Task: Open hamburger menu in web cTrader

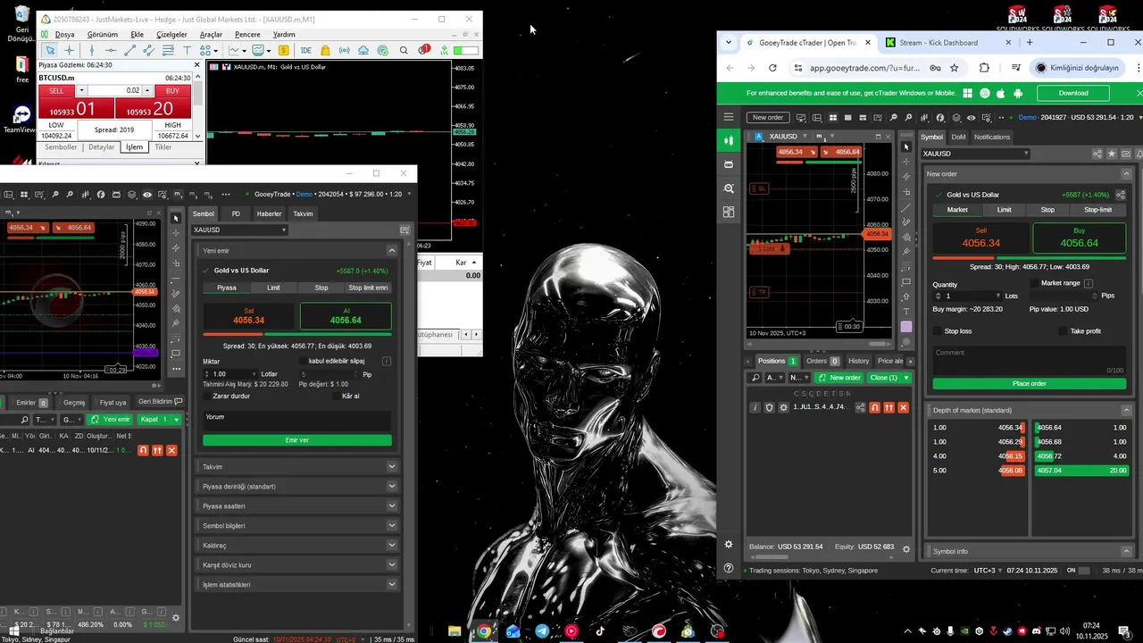Action: tap(729, 117)
